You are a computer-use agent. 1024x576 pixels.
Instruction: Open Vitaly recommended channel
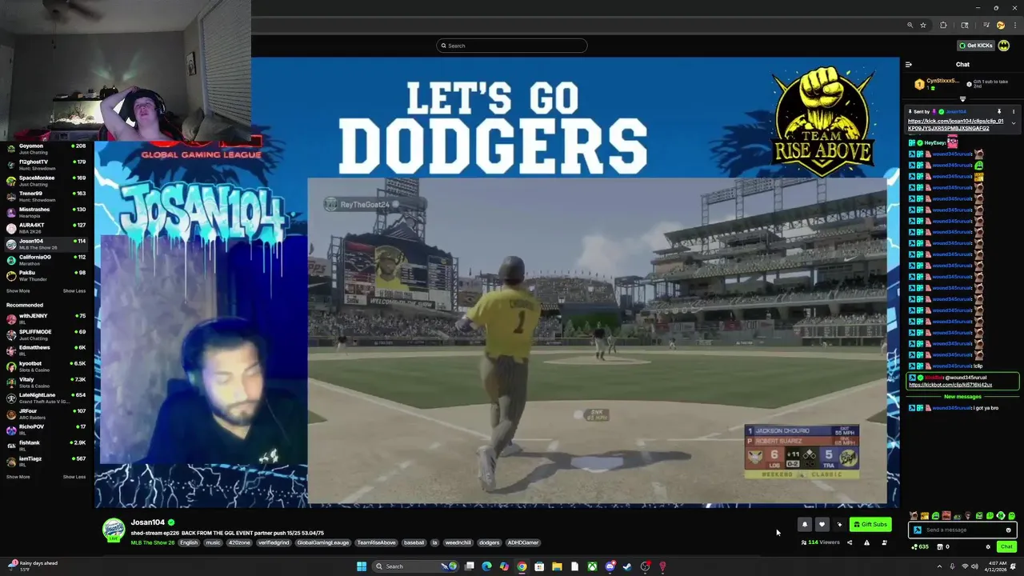(46, 382)
